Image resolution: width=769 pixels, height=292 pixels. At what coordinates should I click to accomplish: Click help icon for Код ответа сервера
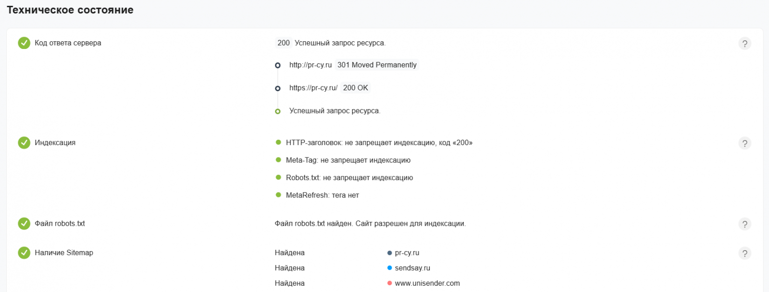(x=744, y=44)
